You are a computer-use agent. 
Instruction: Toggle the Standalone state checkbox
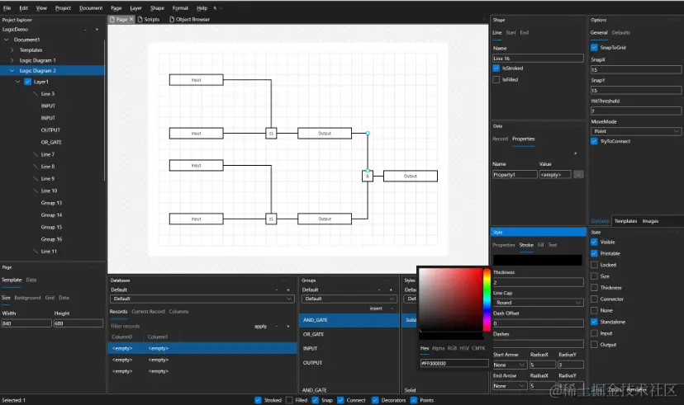594,322
